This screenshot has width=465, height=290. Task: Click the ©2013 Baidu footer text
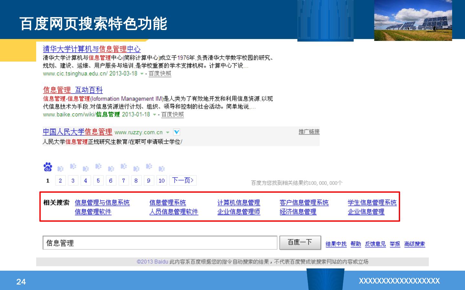152,262
